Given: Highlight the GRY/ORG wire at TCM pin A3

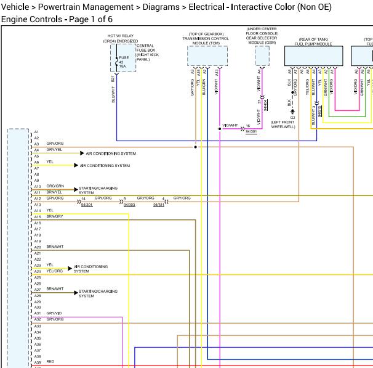Looking at the screenshot, I should pos(196,107).
